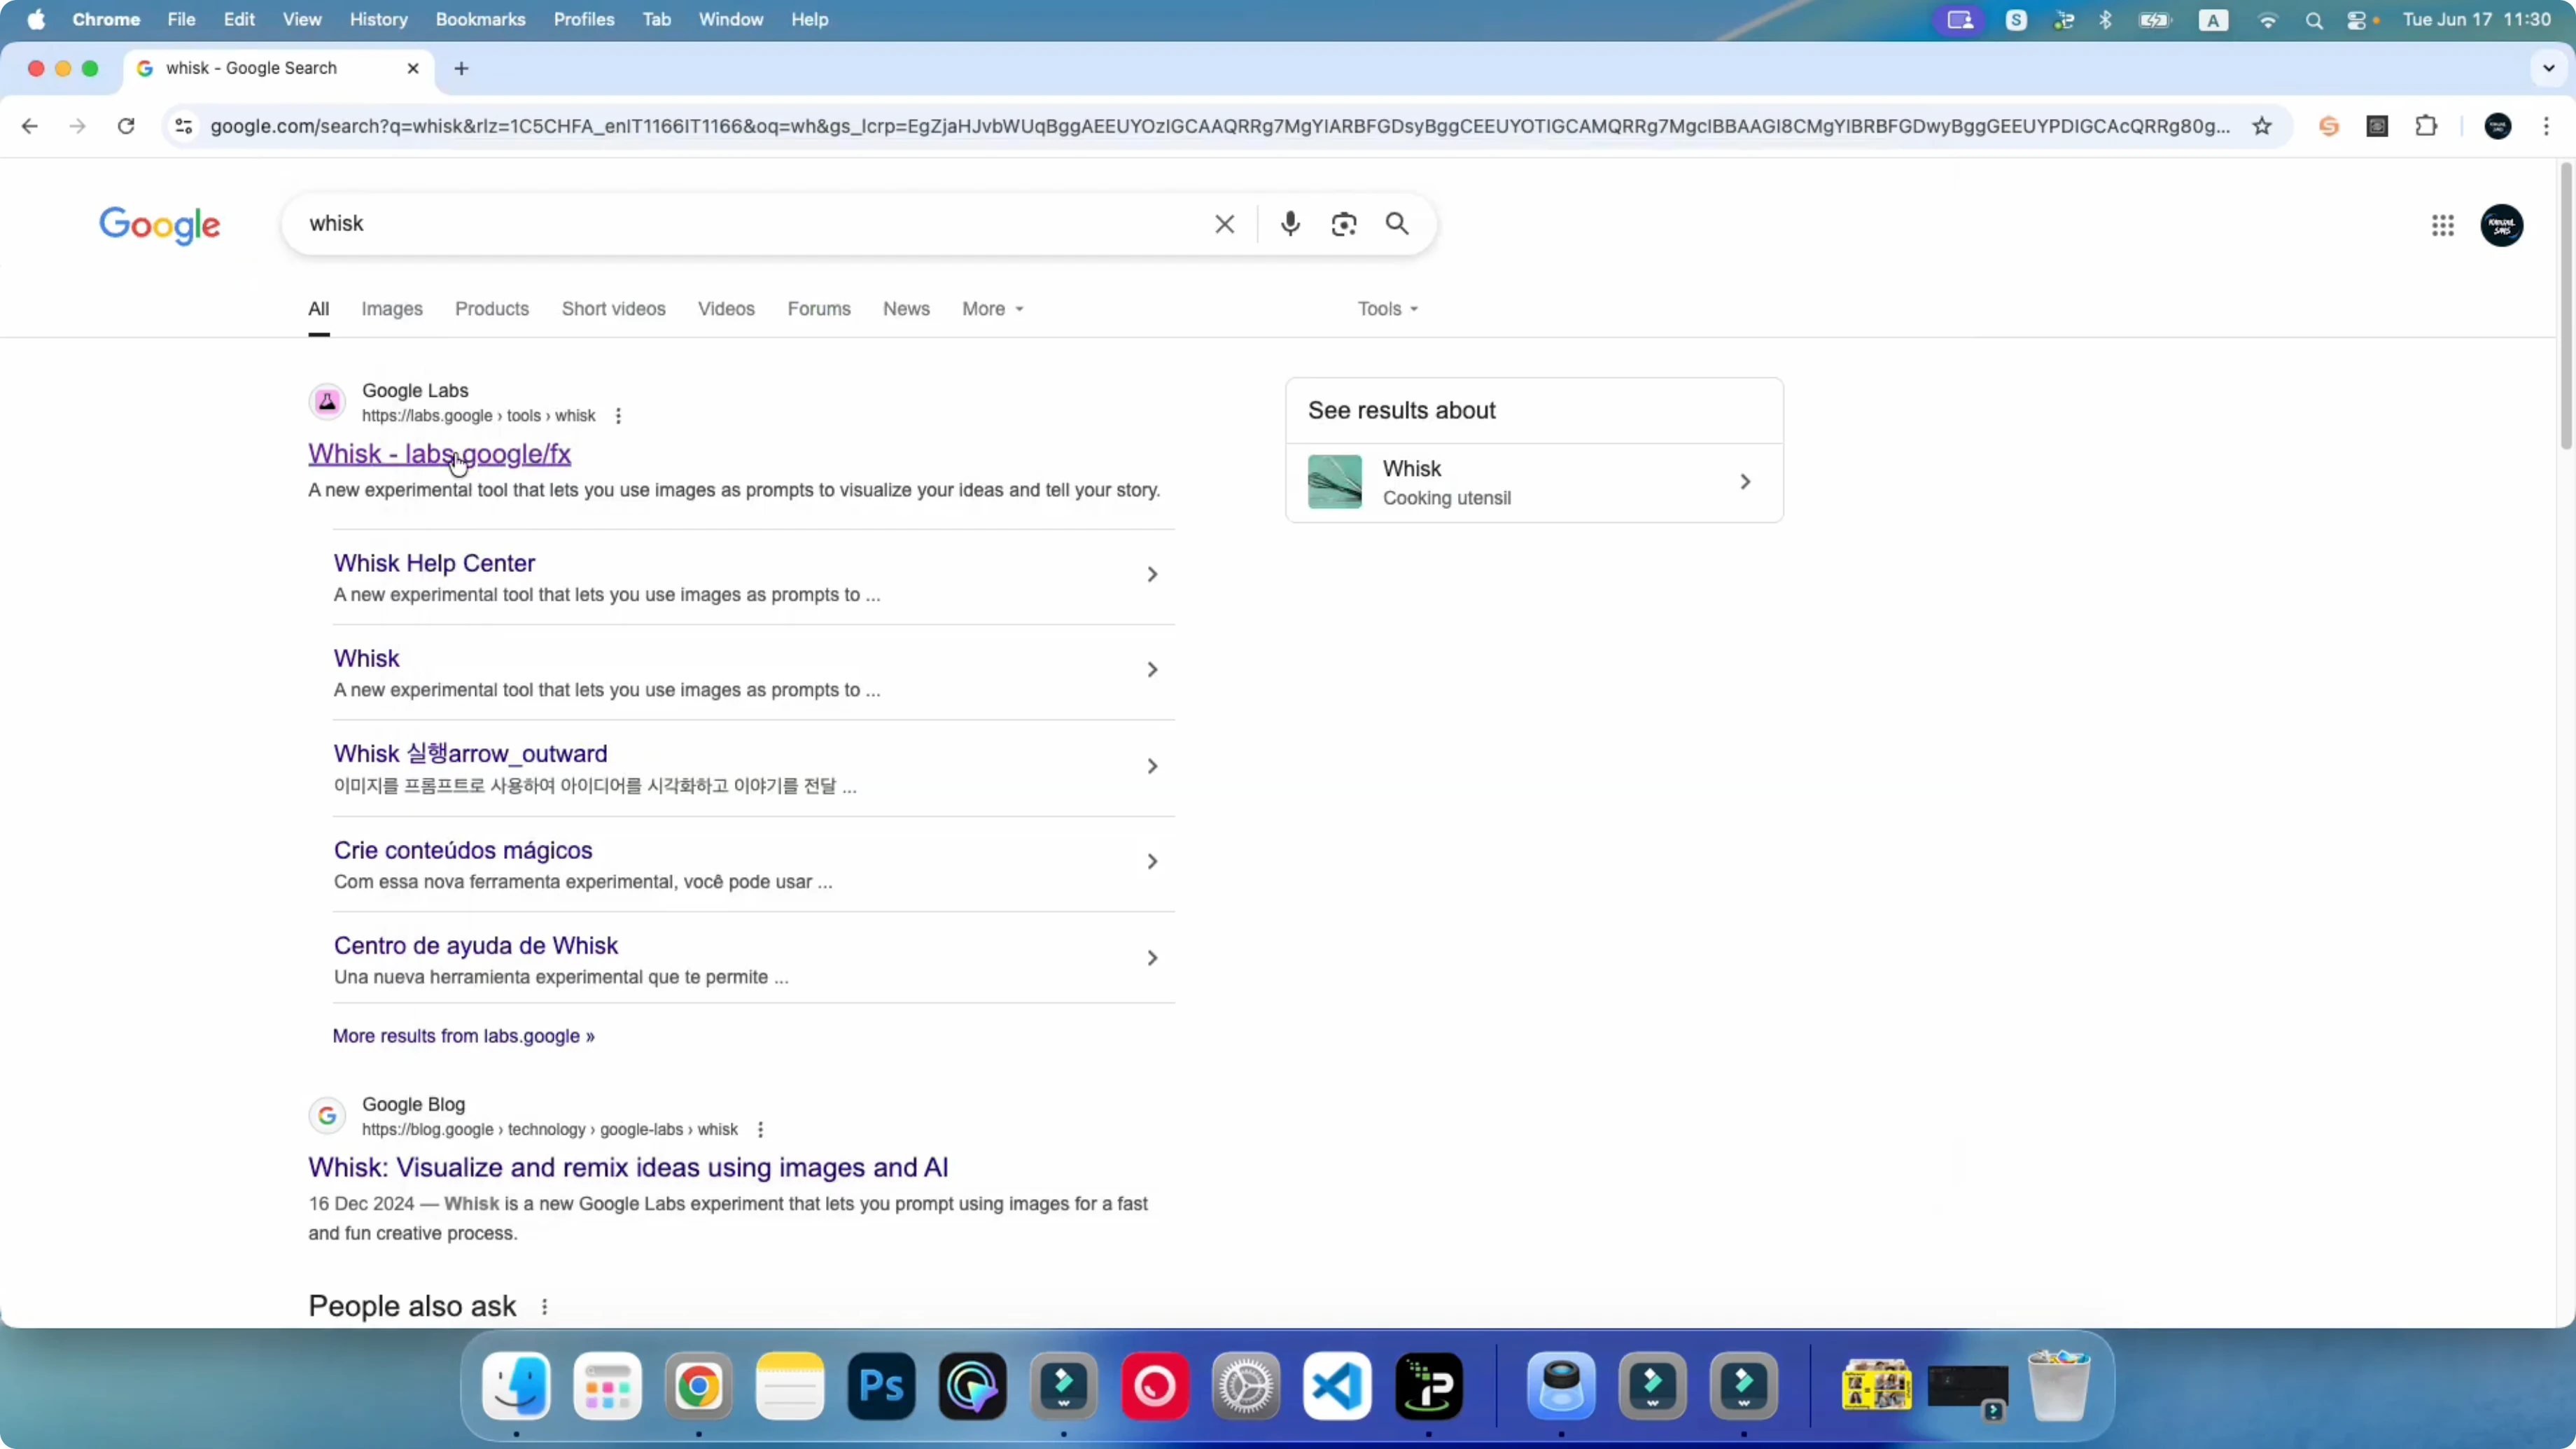The width and height of the screenshot is (2576, 1449).
Task: Bookmark this page with star icon
Action: (2261, 126)
